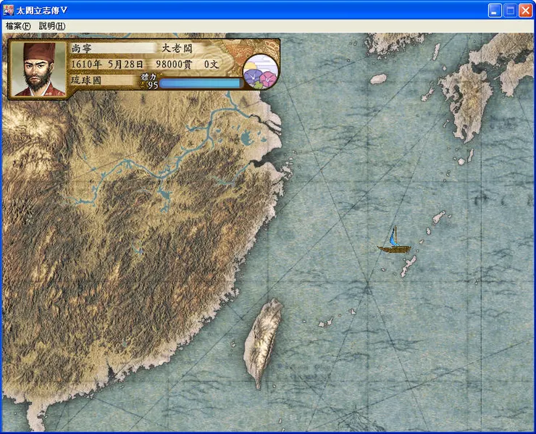The height and width of the screenshot is (434, 536).
Task: Click the sailing ship on the sea
Action: tap(394, 239)
